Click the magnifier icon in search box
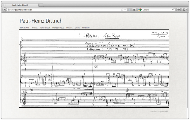The width and height of the screenshot is (190, 120). pyautogui.click(x=173, y=10)
